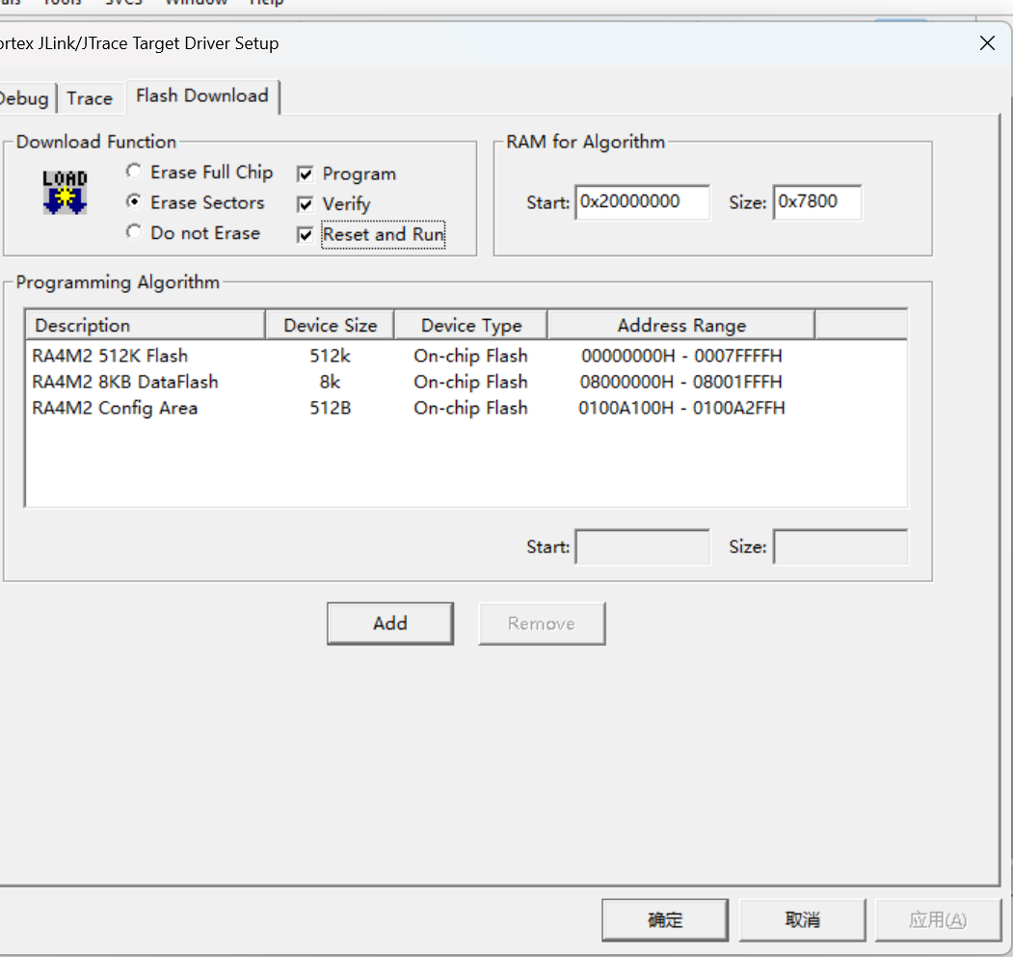
Task: Click the 00000000H - 0007FFFFH address range
Action: 681,356
